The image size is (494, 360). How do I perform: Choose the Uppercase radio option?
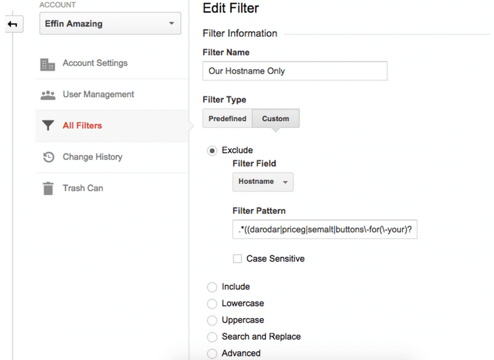click(x=212, y=320)
